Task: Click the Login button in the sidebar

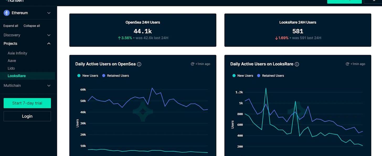Action: click(x=27, y=116)
